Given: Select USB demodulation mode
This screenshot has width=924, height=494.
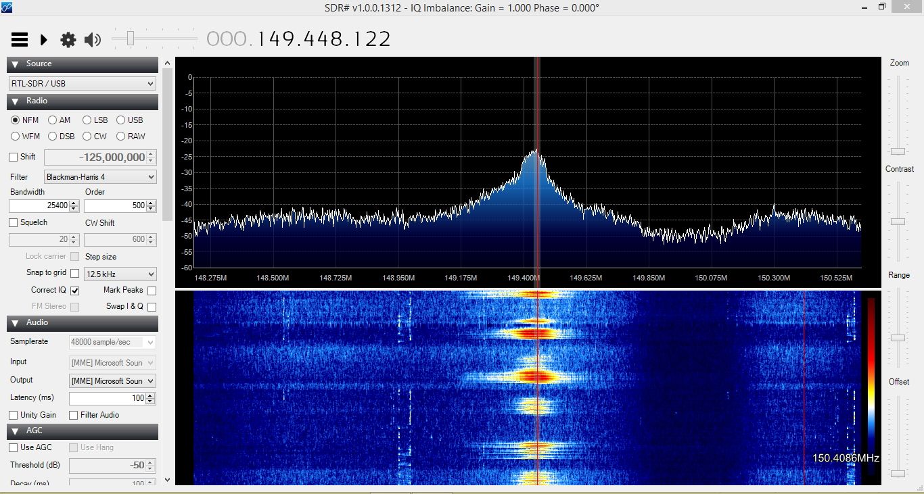Looking at the screenshot, I should pos(130,120).
